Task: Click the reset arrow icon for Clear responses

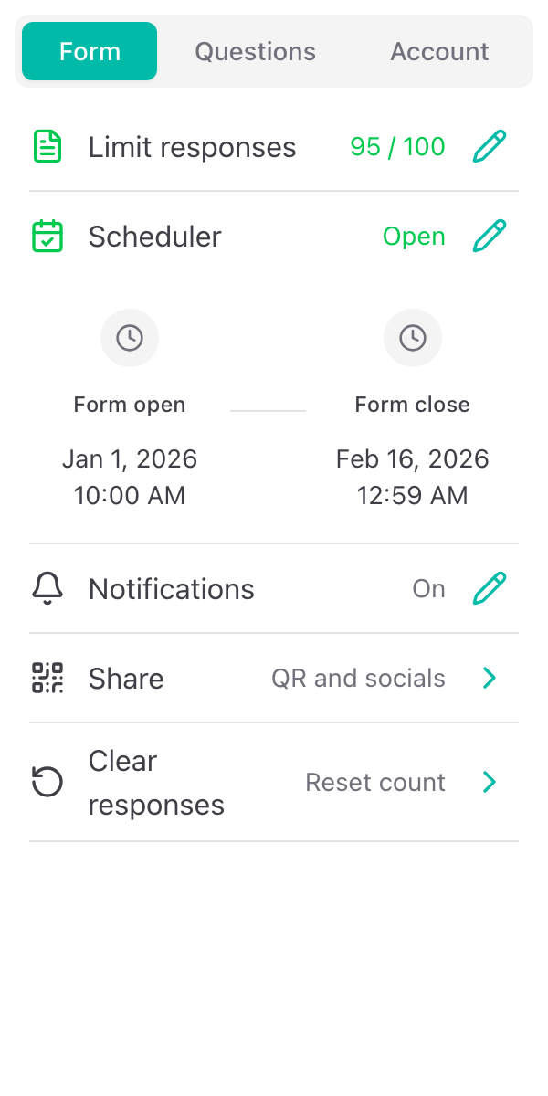Action: pos(47,782)
